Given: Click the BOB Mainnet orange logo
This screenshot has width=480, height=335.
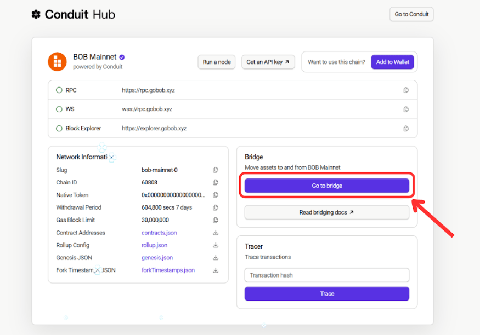Looking at the screenshot, I should point(57,62).
